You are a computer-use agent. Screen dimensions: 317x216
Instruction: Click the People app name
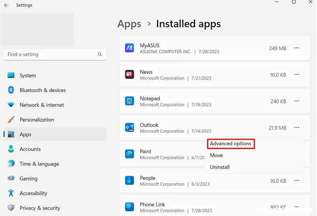pyautogui.click(x=148, y=178)
